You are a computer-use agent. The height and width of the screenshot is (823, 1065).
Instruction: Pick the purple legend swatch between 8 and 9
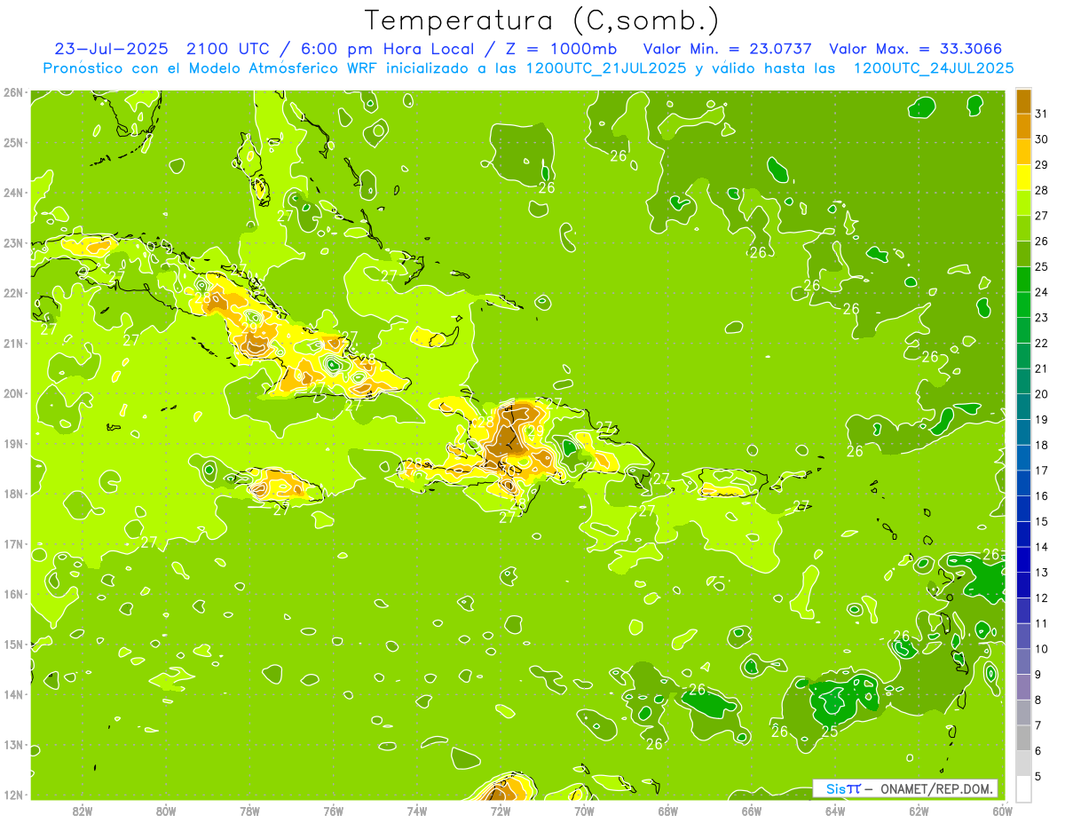tap(1023, 687)
